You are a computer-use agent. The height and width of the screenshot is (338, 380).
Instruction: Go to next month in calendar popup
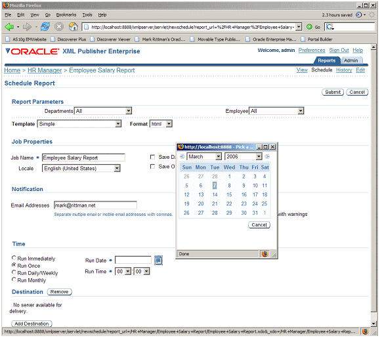pos(267,157)
